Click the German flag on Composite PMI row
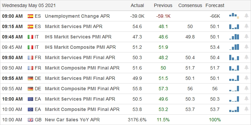Image resolution: width=251 pixels, height=125 pixels. (30, 89)
